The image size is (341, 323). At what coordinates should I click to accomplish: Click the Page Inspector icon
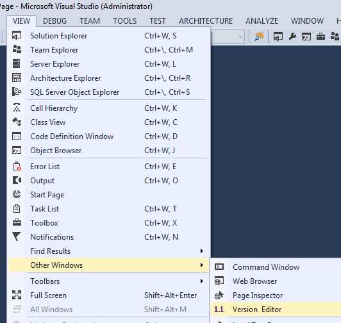(219, 295)
